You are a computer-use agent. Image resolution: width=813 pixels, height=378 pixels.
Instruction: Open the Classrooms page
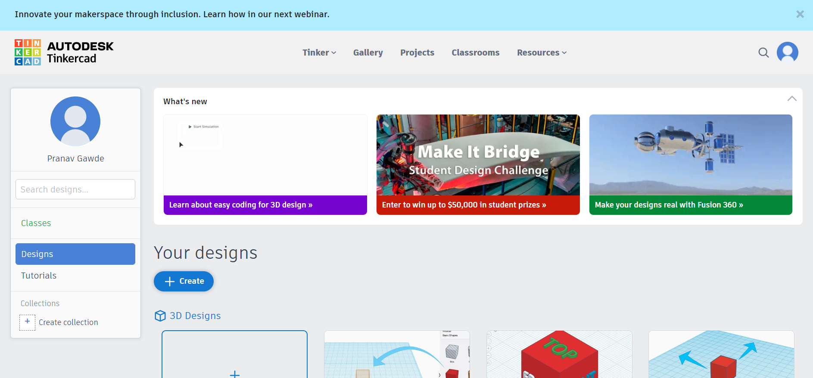tap(476, 53)
